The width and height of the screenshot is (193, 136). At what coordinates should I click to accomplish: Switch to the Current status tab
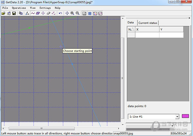(148, 23)
